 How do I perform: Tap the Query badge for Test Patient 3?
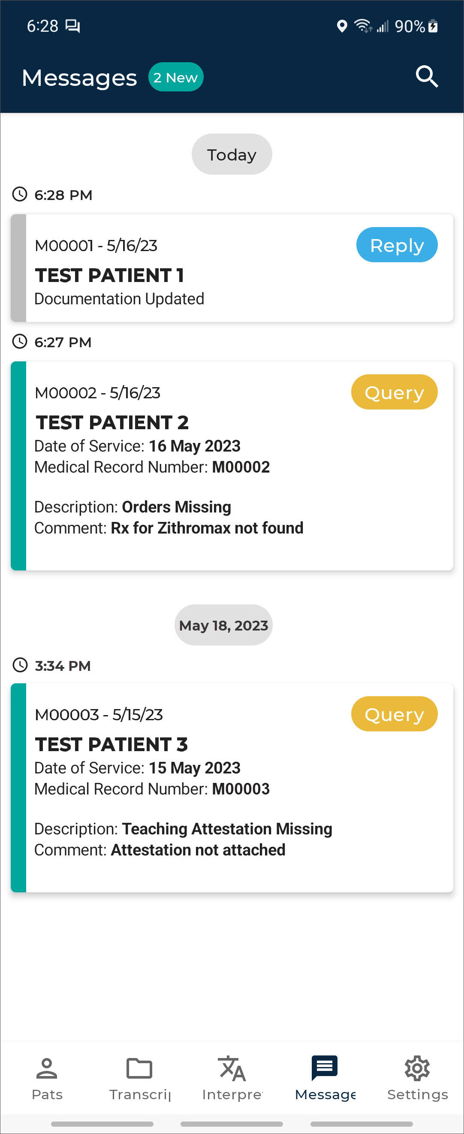click(394, 714)
